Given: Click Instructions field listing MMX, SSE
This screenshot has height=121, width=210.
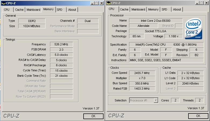Looking at the screenshot, I should [x=166, y=60].
